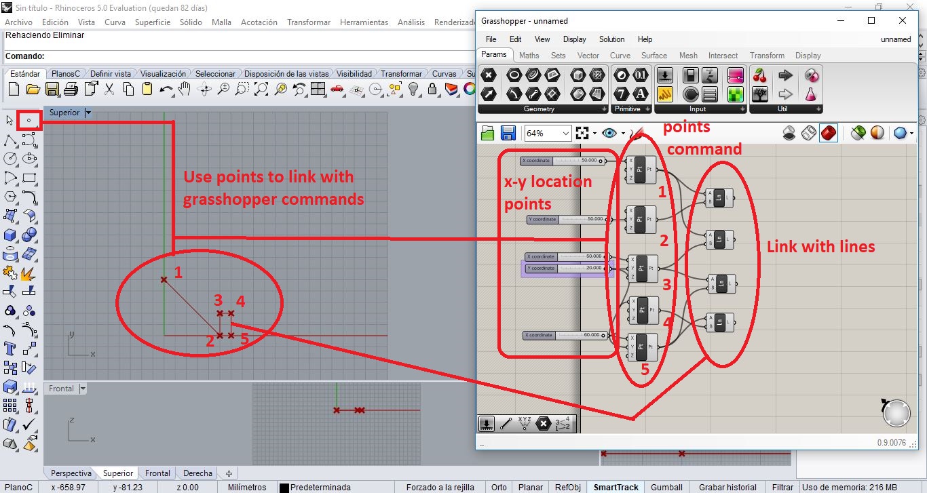Select the Text tool in left toolbar

click(10, 349)
